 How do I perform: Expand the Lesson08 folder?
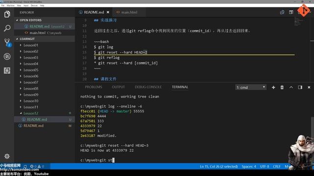pyautogui.click(x=45, y=88)
